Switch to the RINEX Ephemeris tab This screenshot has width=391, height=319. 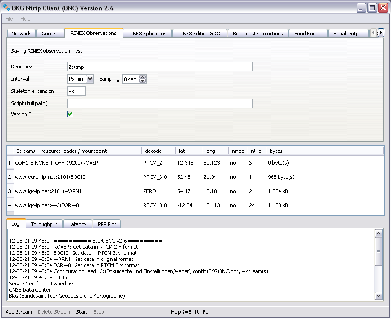click(x=146, y=34)
